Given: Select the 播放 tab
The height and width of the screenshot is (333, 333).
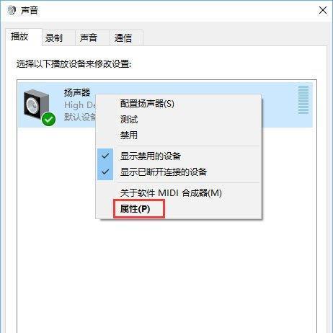Looking at the screenshot, I should pyautogui.click(x=19, y=37).
